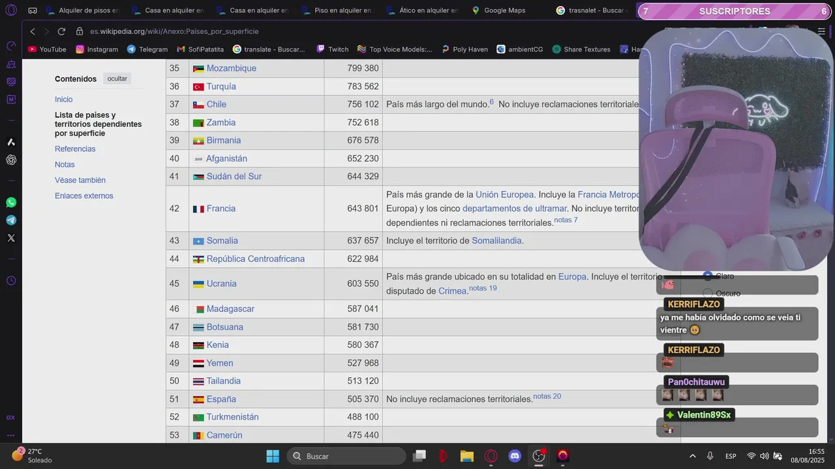This screenshot has height=469, width=835.
Task: Click the ESP language indicator
Action: (731, 456)
